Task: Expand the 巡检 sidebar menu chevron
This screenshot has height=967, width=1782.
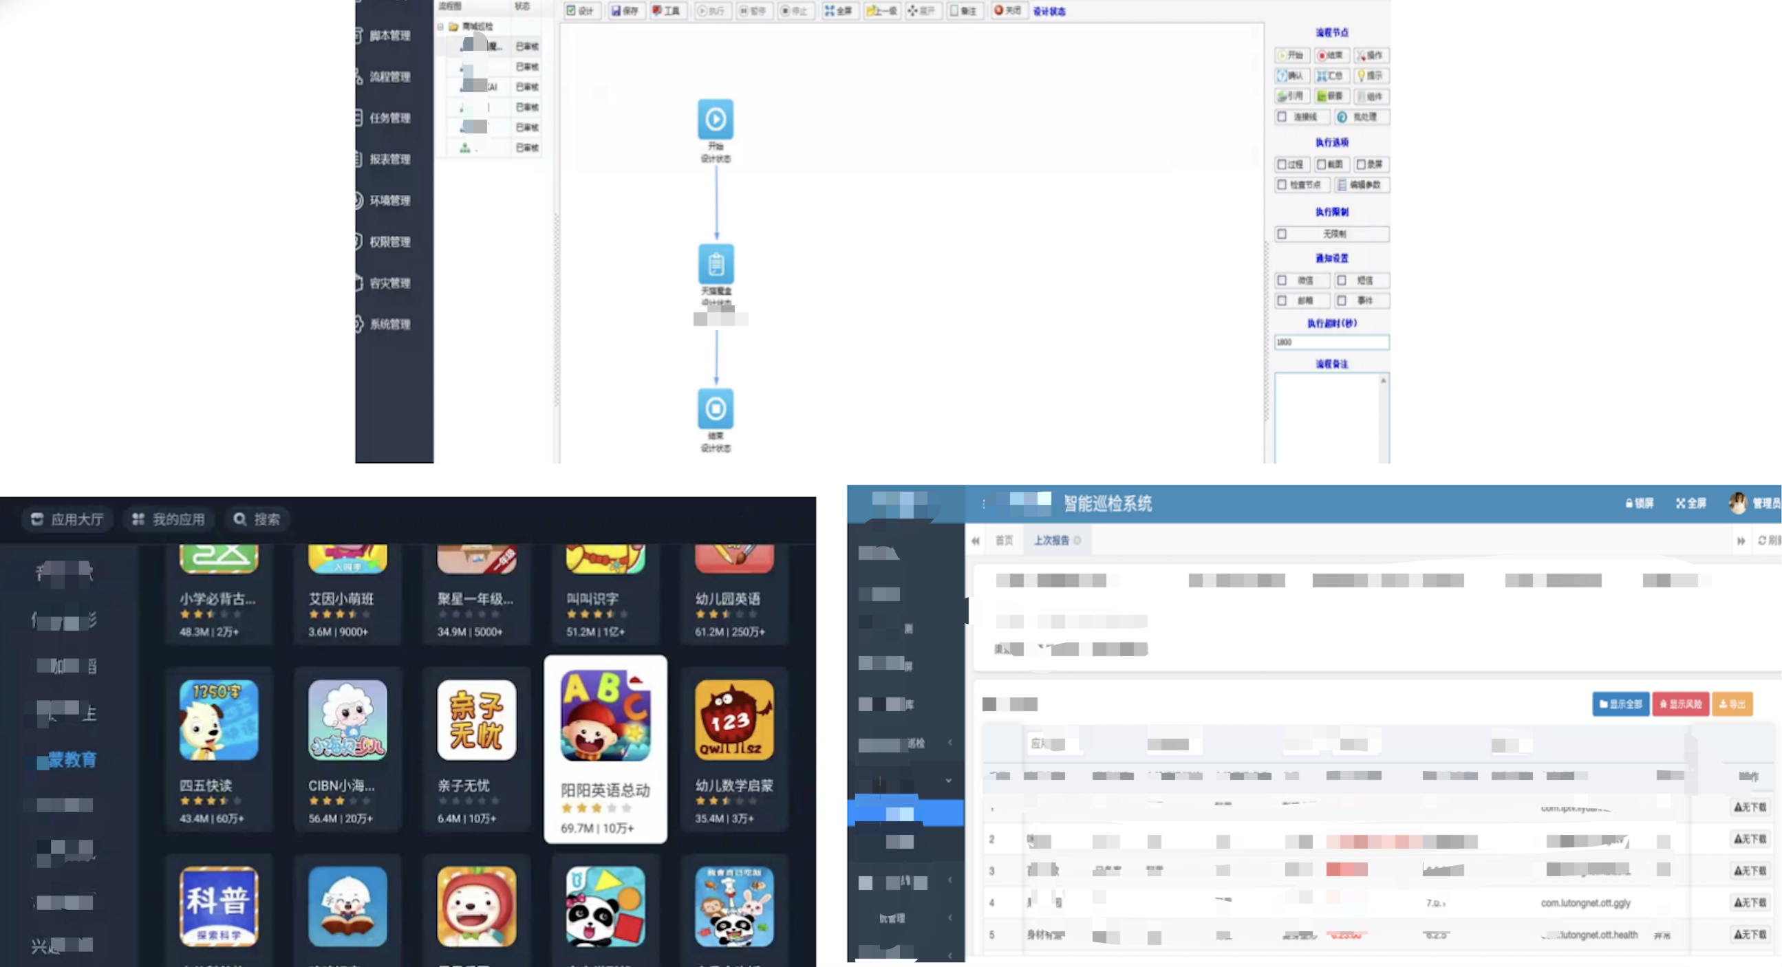Action: click(949, 743)
